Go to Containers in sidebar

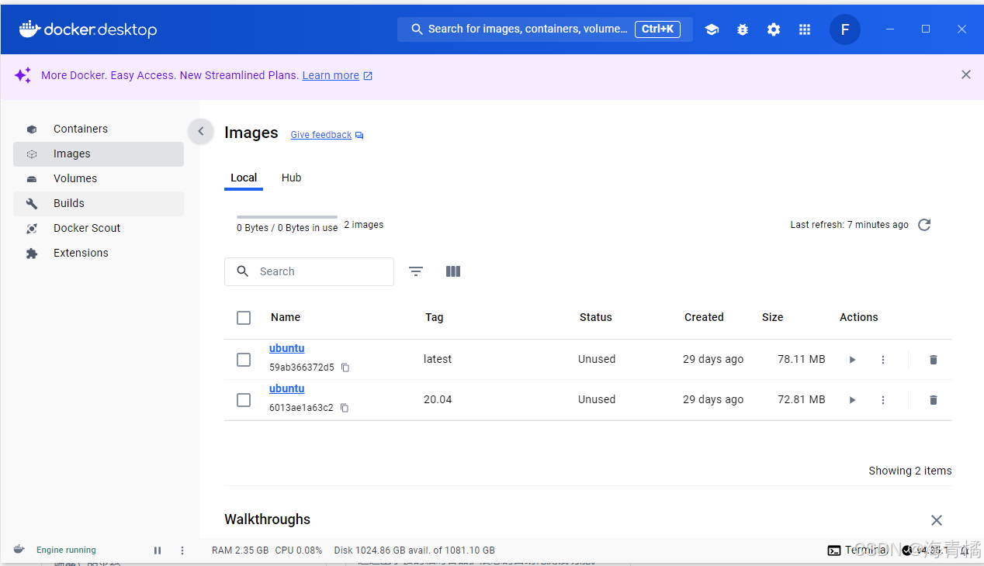pyautogui.click(x=99, y=129)
